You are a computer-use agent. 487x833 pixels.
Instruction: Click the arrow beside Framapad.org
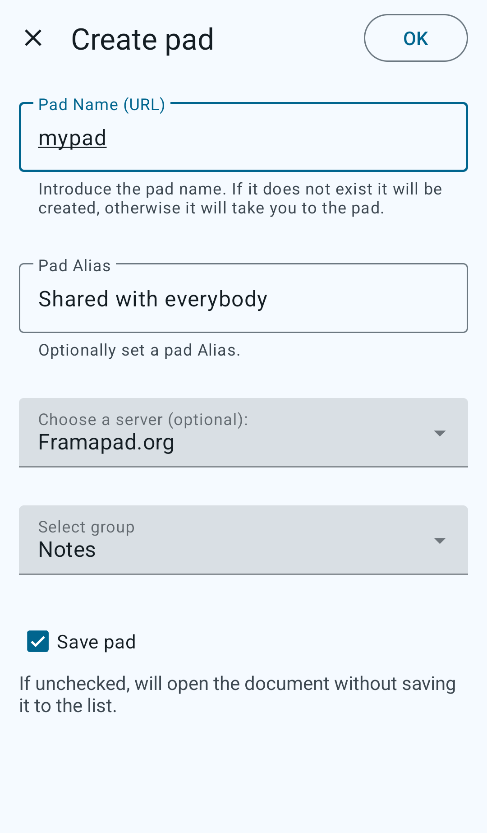coord(440,433)
